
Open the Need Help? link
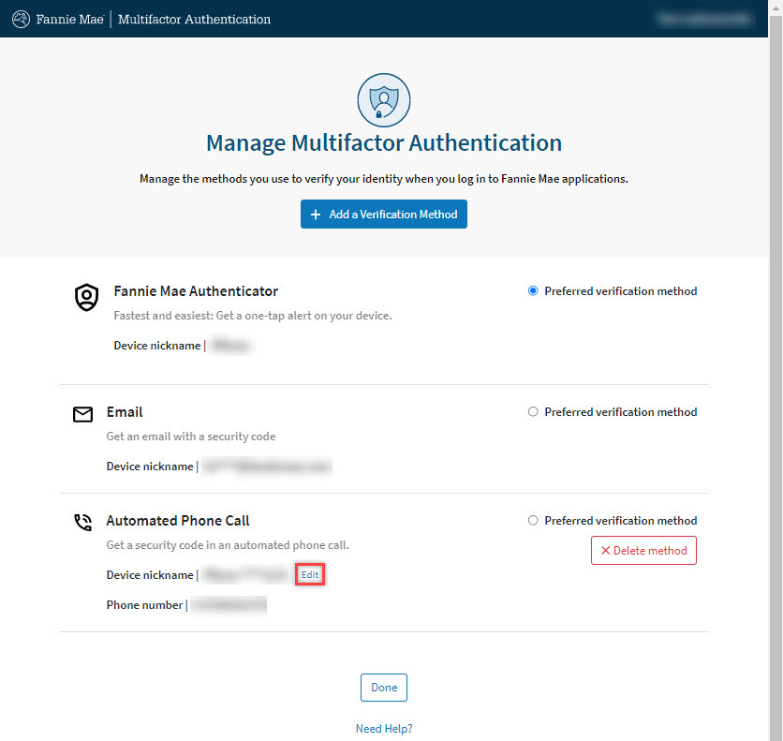coord(383,729)
